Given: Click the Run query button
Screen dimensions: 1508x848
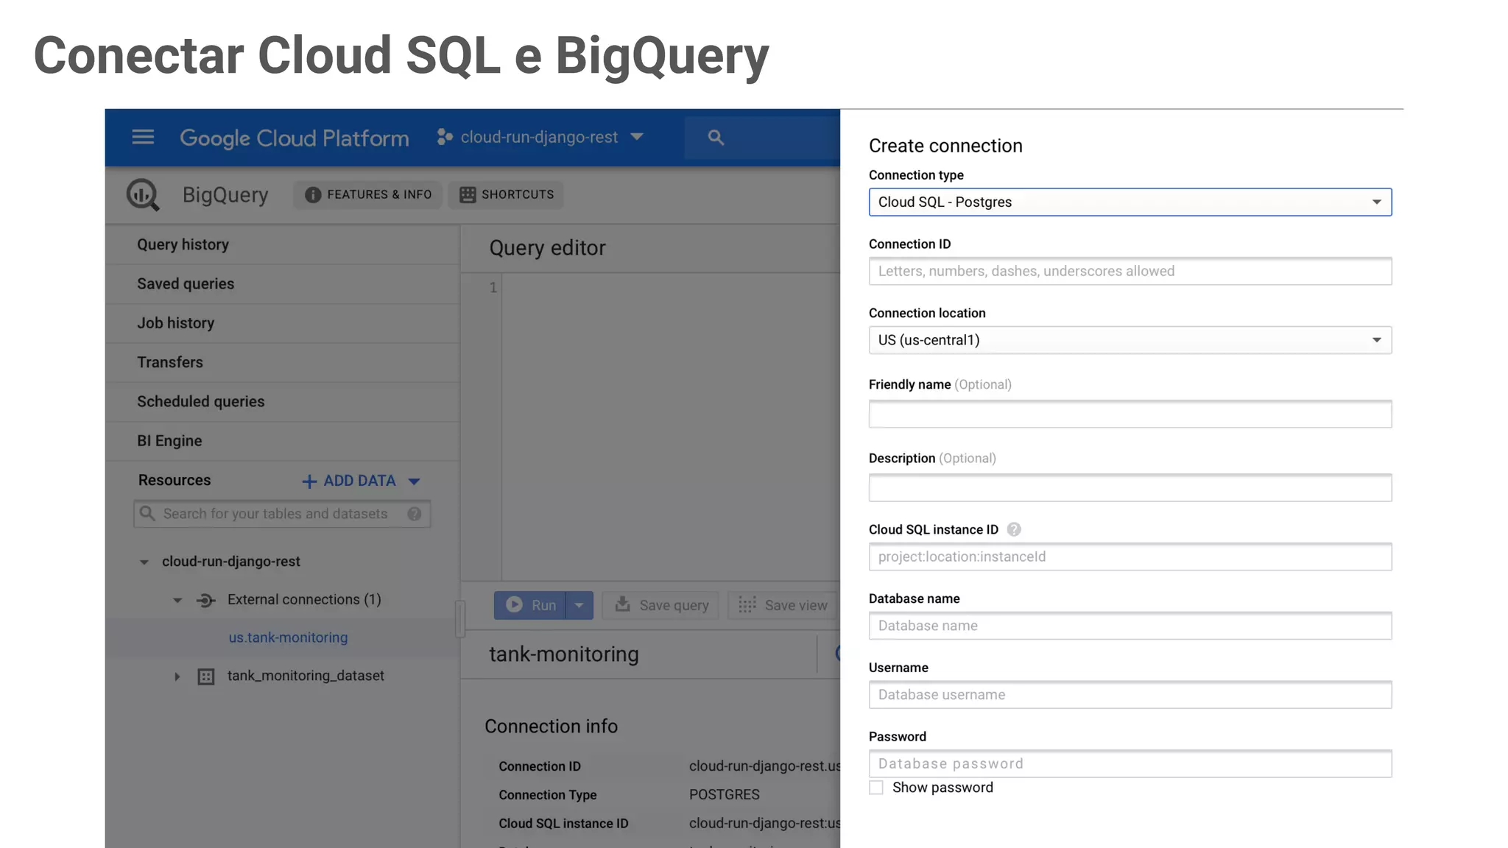Looking at the screenshot, I should click(529, 605).
